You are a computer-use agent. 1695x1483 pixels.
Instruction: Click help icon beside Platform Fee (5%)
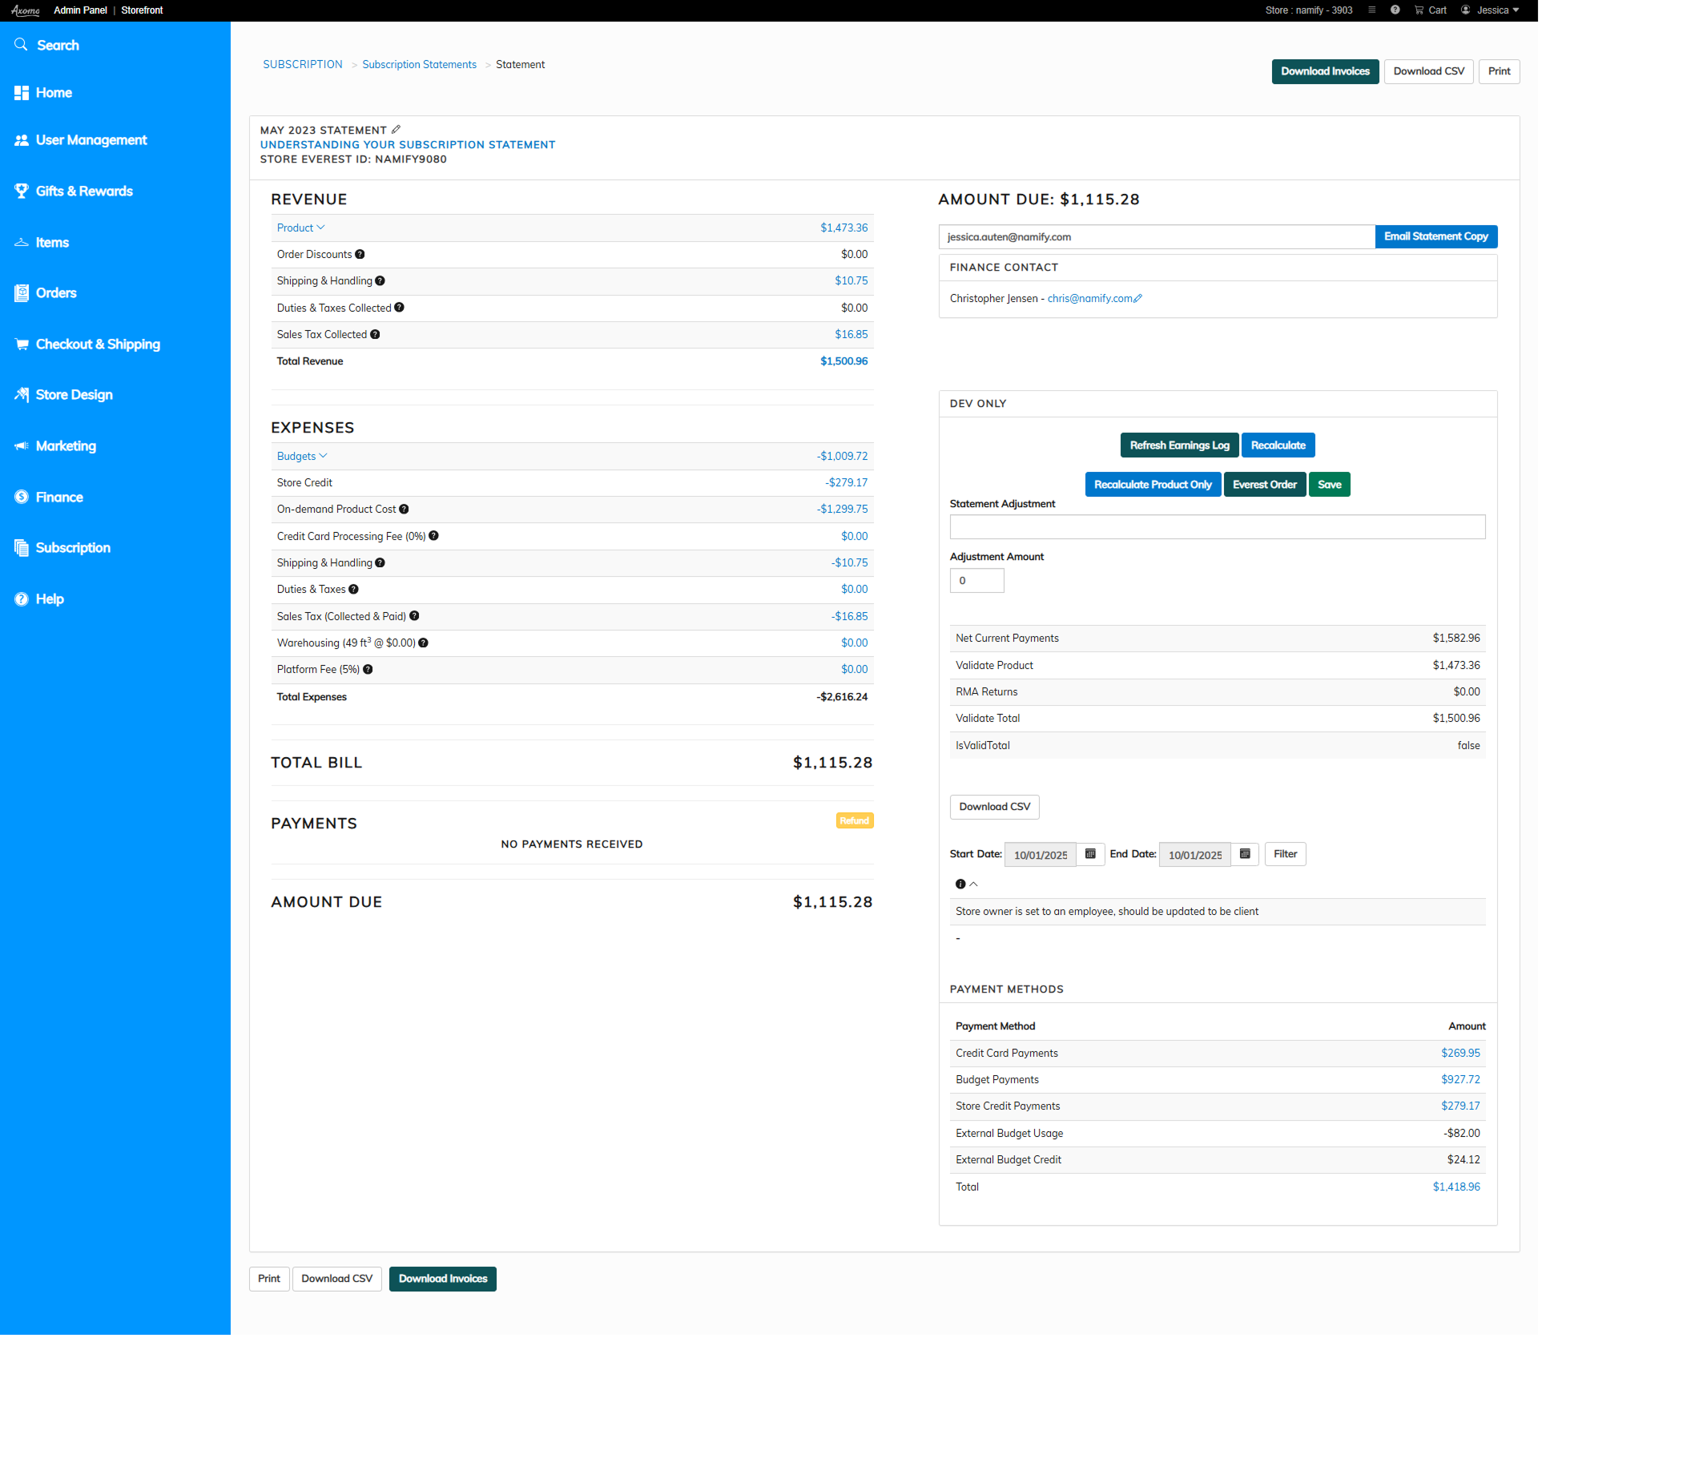368,670
